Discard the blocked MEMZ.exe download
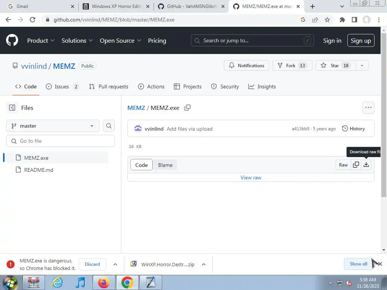The width and height of the screenshot is (387, 290). pos(92,264)
